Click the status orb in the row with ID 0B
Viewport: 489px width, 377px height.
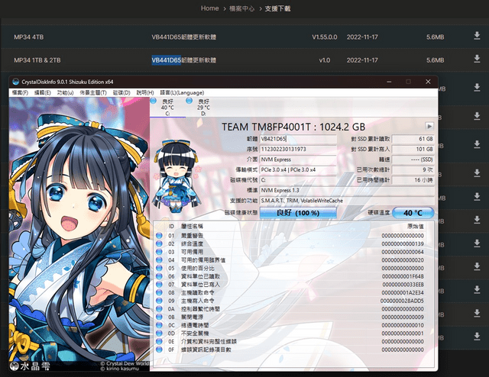pos(159,317)
